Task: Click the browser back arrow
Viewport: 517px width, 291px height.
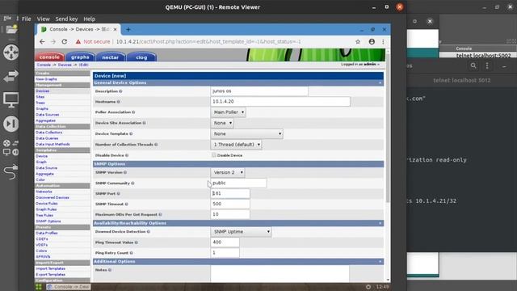Action: 42,41
